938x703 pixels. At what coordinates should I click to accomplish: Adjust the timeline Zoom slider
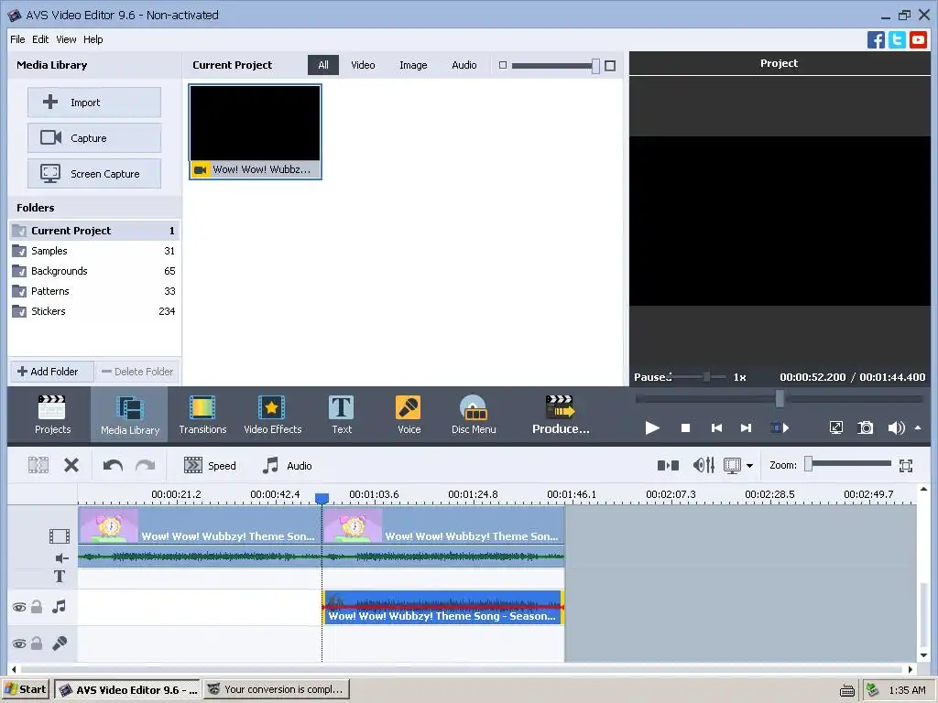pos(808,464)
